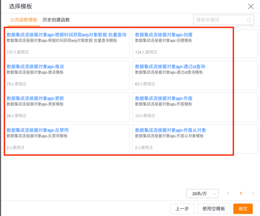Click the 124人使用过 usage count
Image resolution: width=260 pixels, height=216 pixels.
coord(146,52)
